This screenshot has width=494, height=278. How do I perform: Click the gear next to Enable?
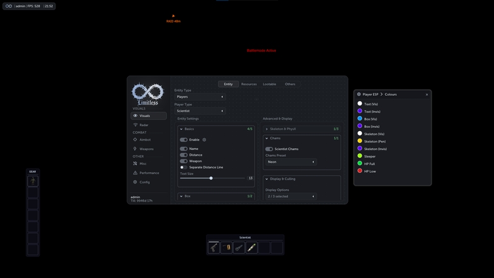pos(204,140)
